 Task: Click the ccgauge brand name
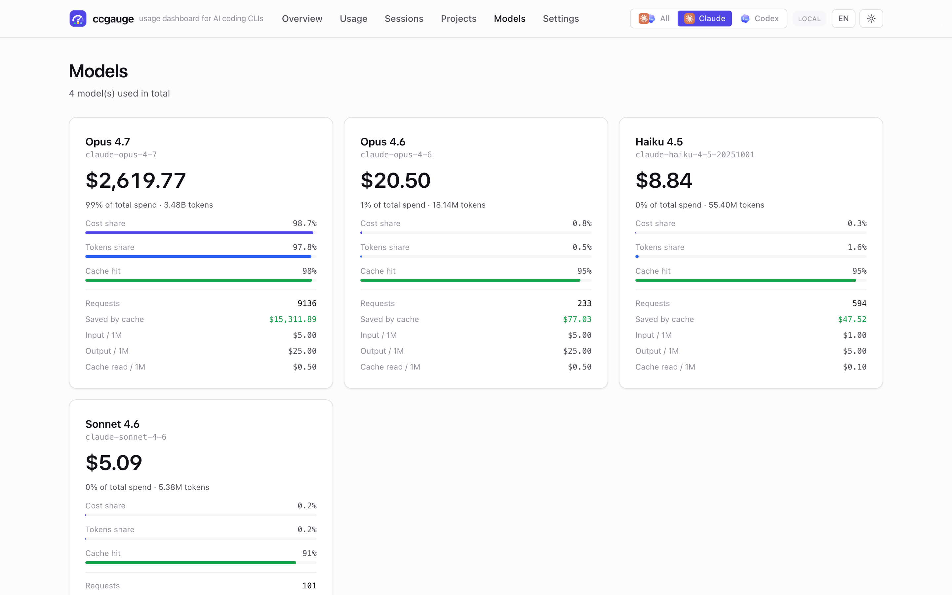(x=113, y=19)
